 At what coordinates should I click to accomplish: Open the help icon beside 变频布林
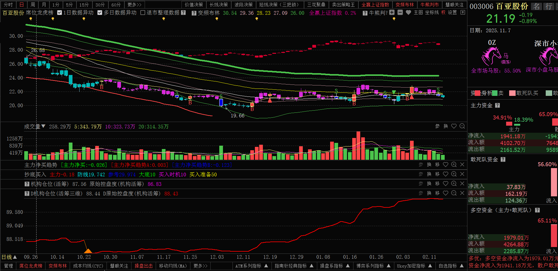(x=194, y=13)
